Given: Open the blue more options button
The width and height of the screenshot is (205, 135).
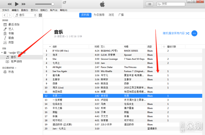Looking at the screenshot, I should [x=194, y=33].
